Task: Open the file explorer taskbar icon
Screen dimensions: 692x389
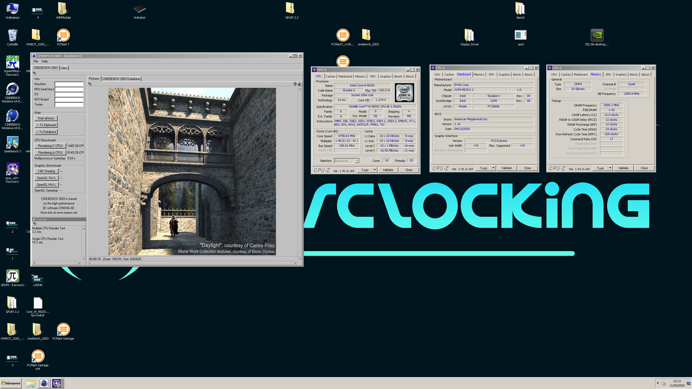Action: (31, 383)
